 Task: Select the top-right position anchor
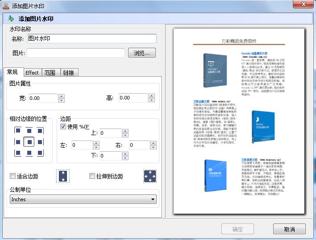point(39,131)
